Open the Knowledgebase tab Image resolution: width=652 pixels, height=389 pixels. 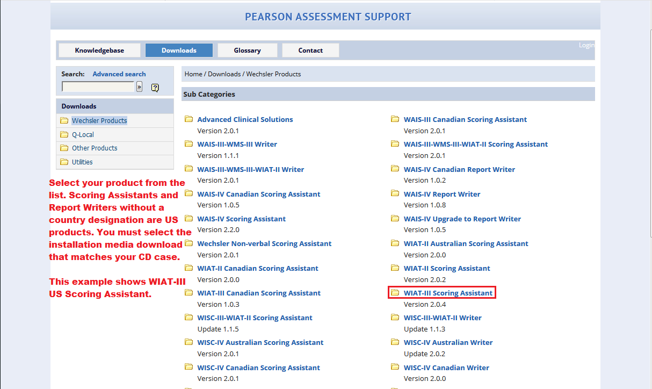coord(99,51)
